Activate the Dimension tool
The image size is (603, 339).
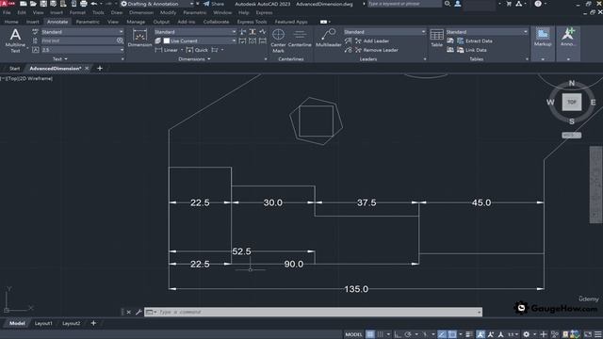pyautogui.click(x=139, y=38)
